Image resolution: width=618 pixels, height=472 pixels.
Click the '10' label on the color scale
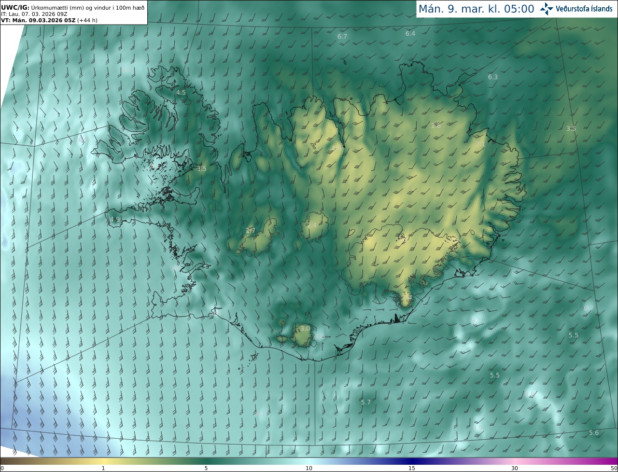click(309, 468)
